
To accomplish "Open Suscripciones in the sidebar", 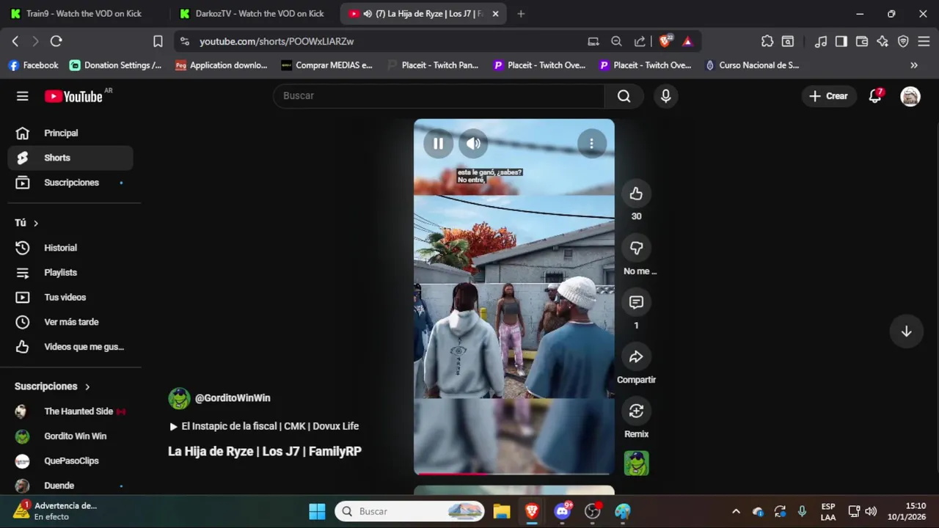I will tap(70, 183).
